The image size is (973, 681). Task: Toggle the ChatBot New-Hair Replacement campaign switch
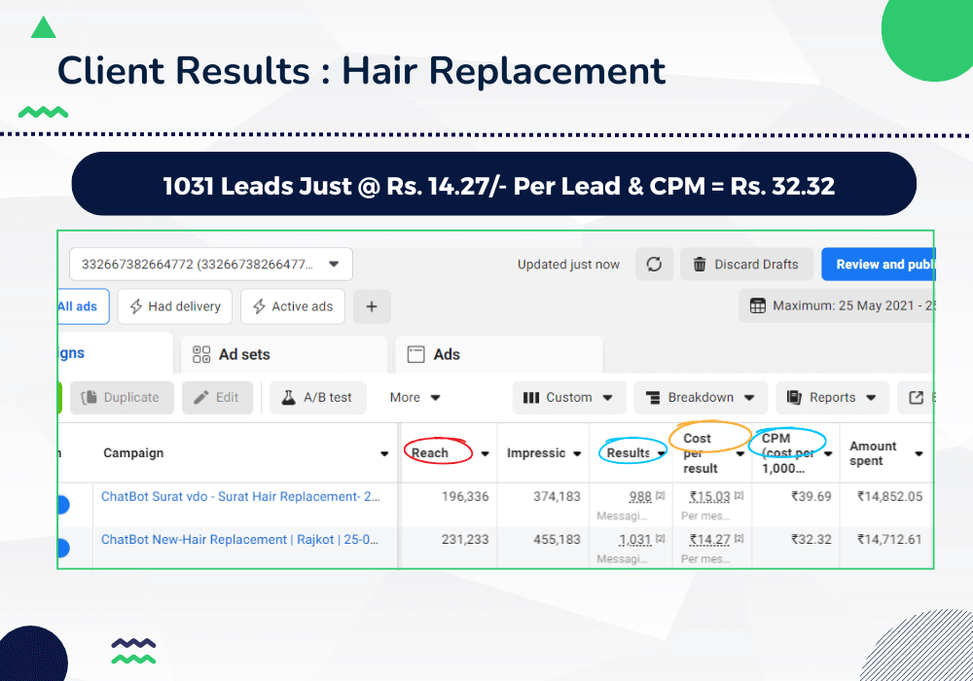(x=62, y=548)
